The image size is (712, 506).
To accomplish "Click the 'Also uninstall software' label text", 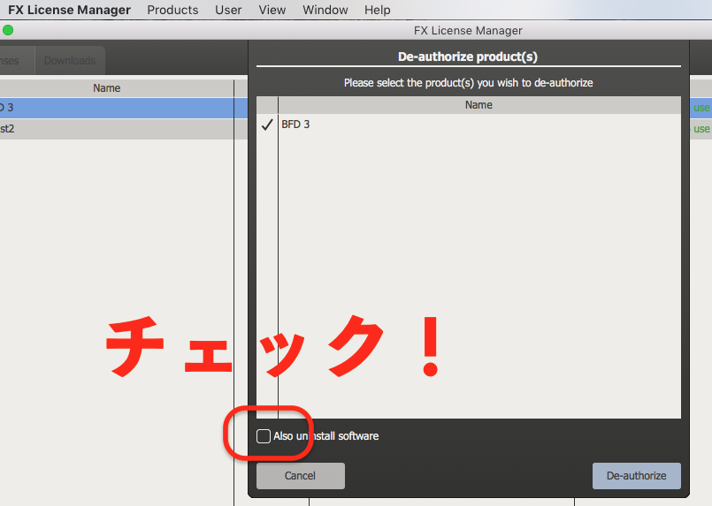I will (x=326, y=436).
